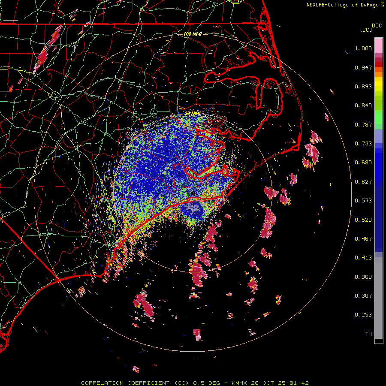
Task: Click the 0.573 value on color scale
Action: coord(363,201)
